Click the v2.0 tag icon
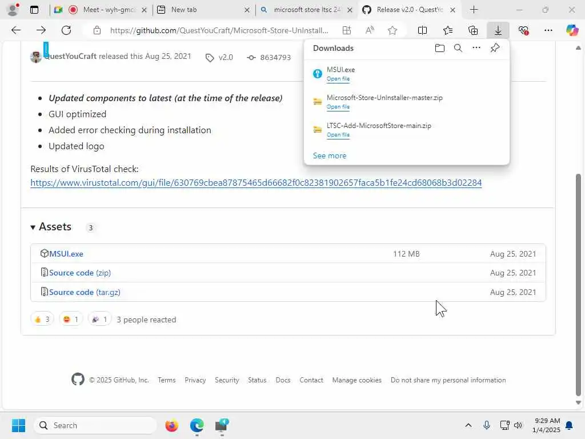The width and height of the screenshot is (585, 439). click(x=210, y=58)
